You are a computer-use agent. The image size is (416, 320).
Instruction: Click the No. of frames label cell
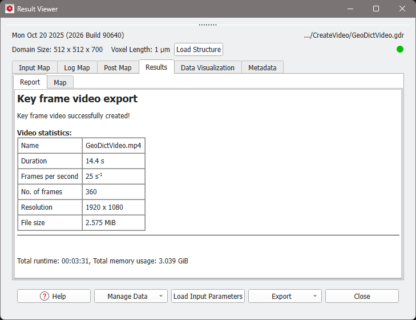pos(50,192)
